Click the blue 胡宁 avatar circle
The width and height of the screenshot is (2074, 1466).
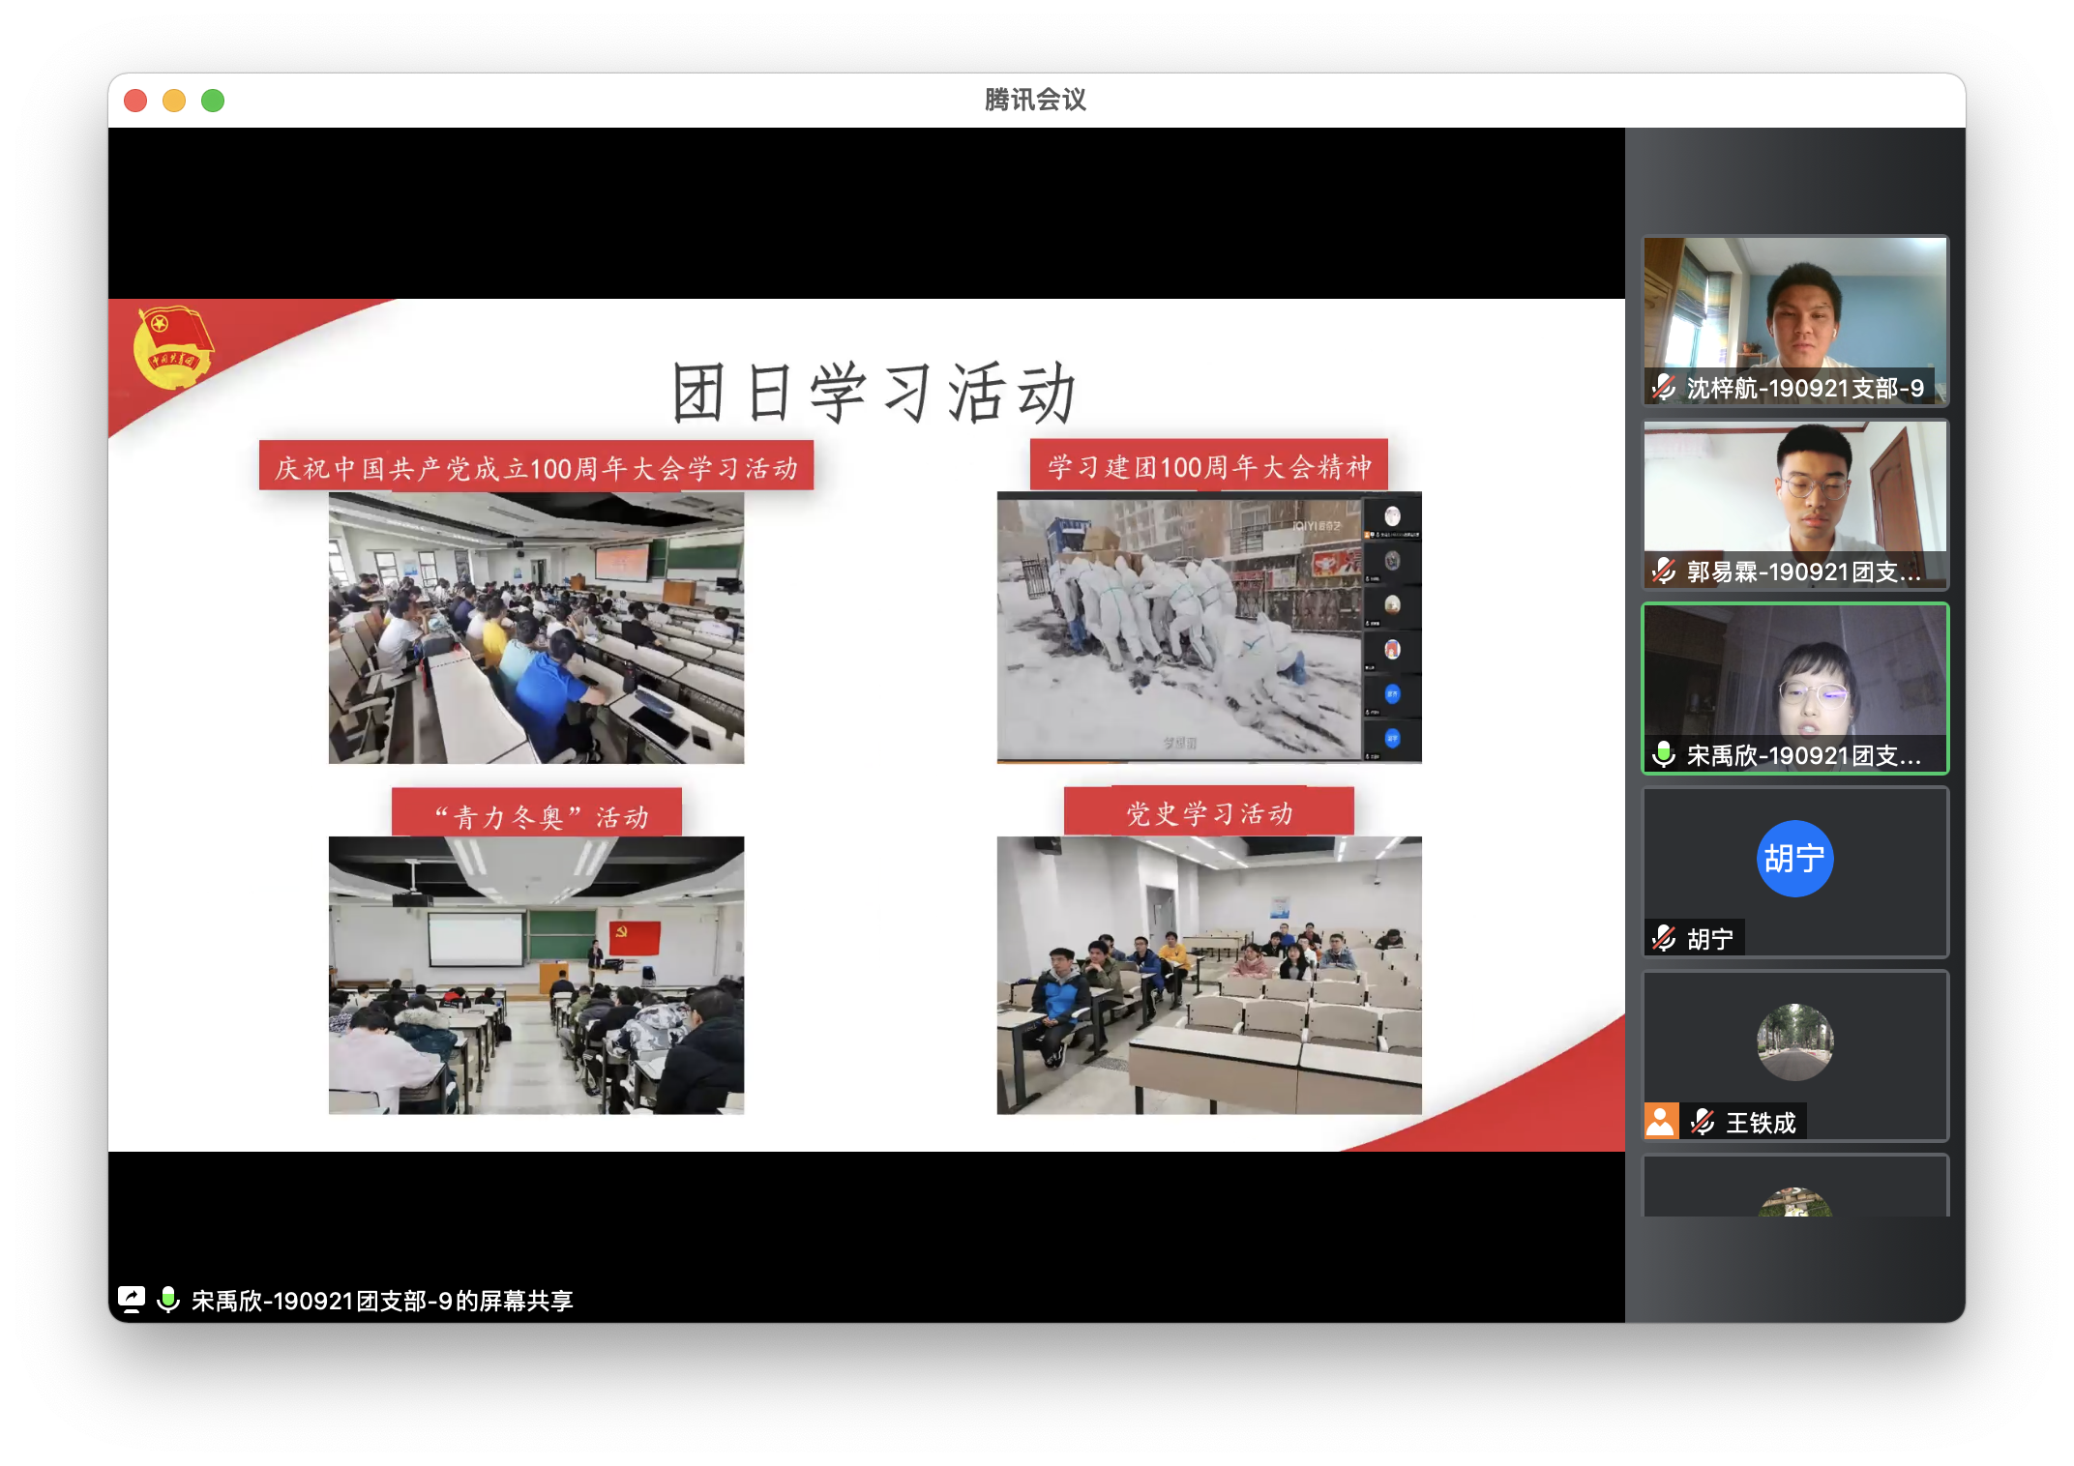(1794, 859)
